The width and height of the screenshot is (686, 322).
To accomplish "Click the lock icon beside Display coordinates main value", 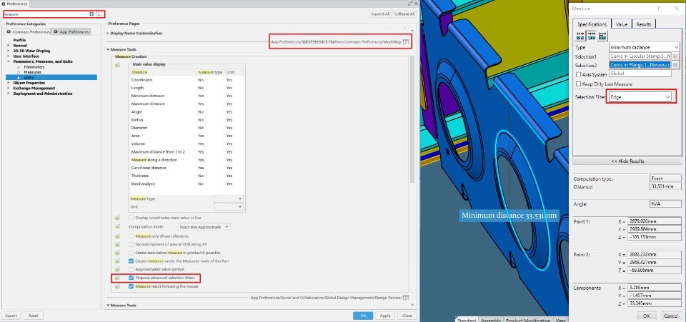I will (x=117, y=218).
